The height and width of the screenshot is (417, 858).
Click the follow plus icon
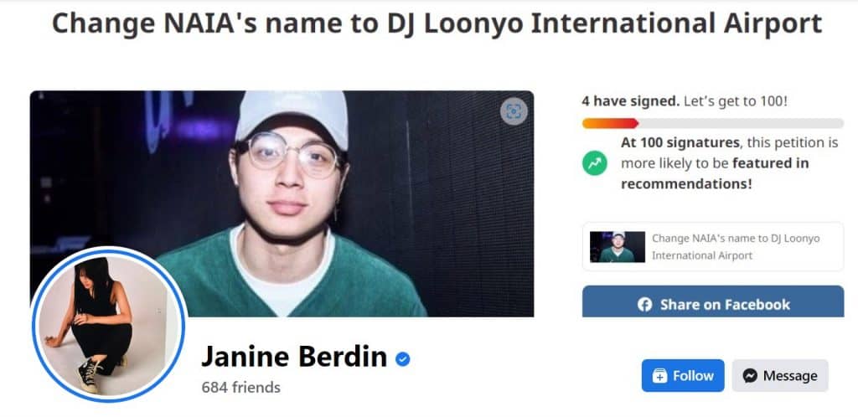pyautogui.click(x=660, y=376)
